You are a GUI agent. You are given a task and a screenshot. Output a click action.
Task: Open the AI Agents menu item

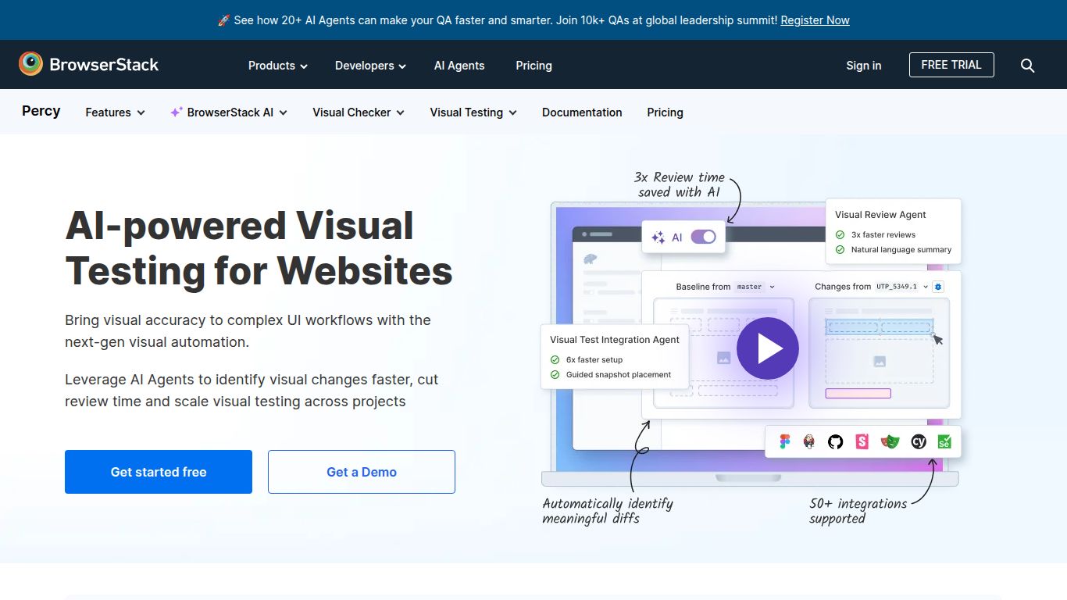[x=459, y=66]
